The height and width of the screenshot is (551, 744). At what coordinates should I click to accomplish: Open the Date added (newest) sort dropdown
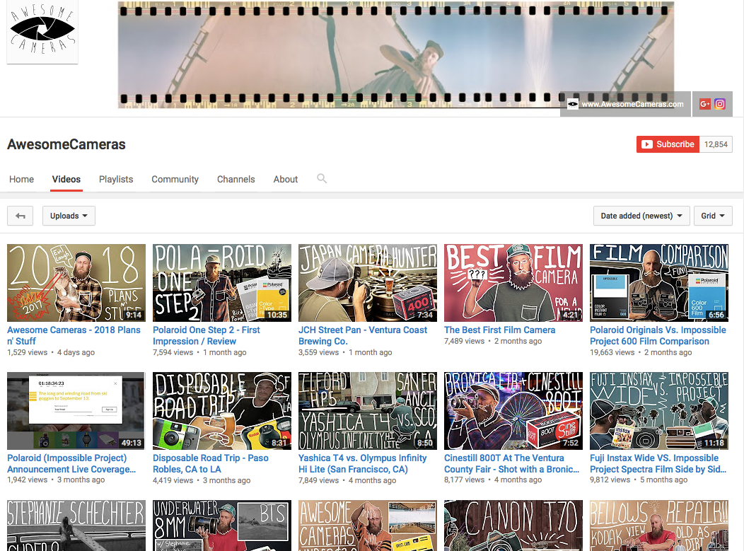coord(641,216)
